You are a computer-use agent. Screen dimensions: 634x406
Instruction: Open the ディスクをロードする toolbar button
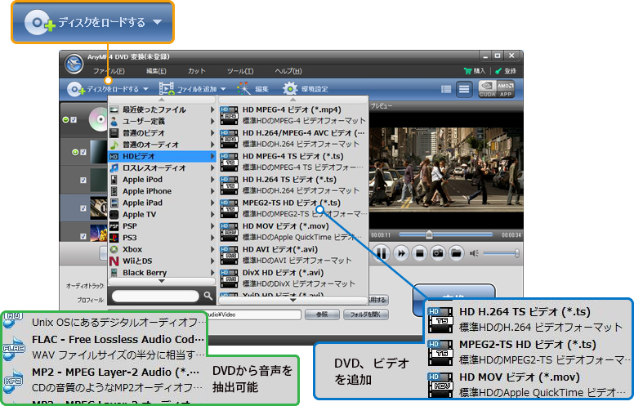(108, 89)
